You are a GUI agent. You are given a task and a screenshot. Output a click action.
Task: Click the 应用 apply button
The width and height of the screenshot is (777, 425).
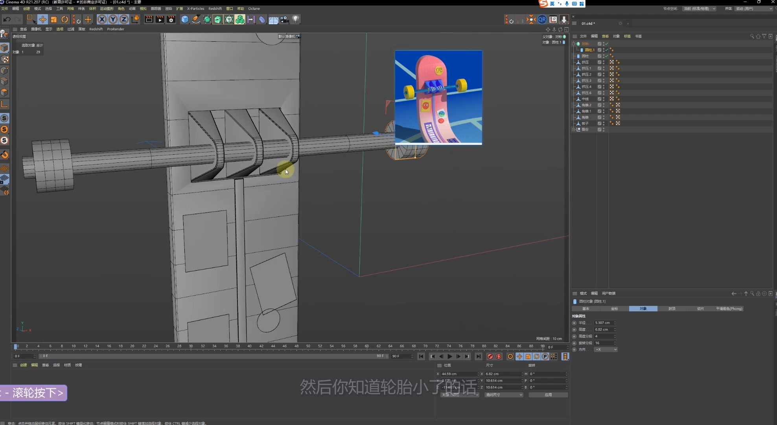[548, 395]
